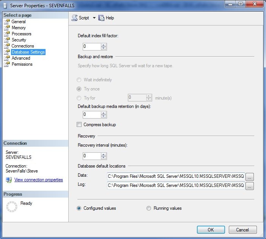Viewport: 266px width, 239px height.
Task: Click the Processors page icon
Action: 6,34
